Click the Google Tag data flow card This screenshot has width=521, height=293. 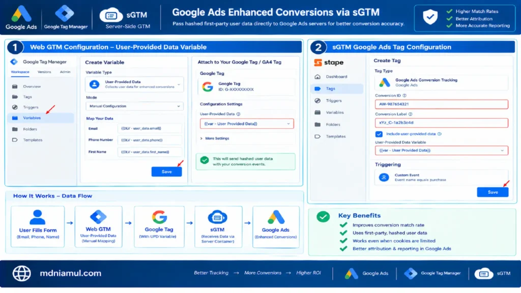[x=159, y=226]
